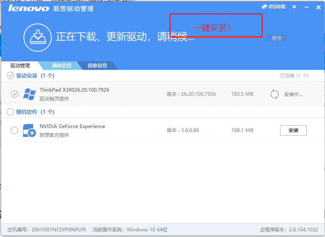Open the WeChat customer service icon
325x237 pixels.
point(264,7)
